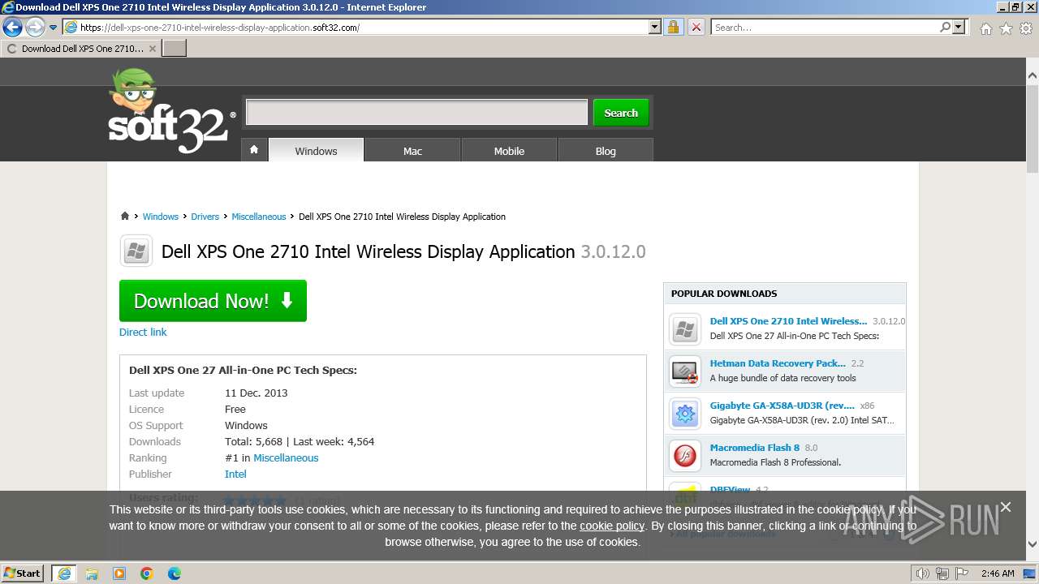Click the breadcrumb home icon
Viewport: 1039px width, 584px height.
tap(125, 217)
